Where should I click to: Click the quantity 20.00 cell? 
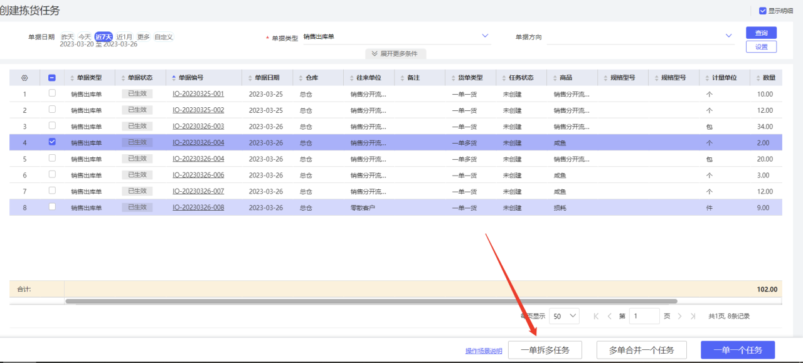(x=765, y=159)
